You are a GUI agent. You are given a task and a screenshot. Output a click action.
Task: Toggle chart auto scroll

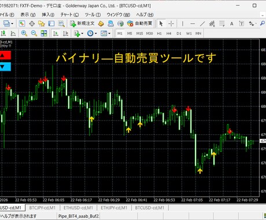click(x=56, y=34)
